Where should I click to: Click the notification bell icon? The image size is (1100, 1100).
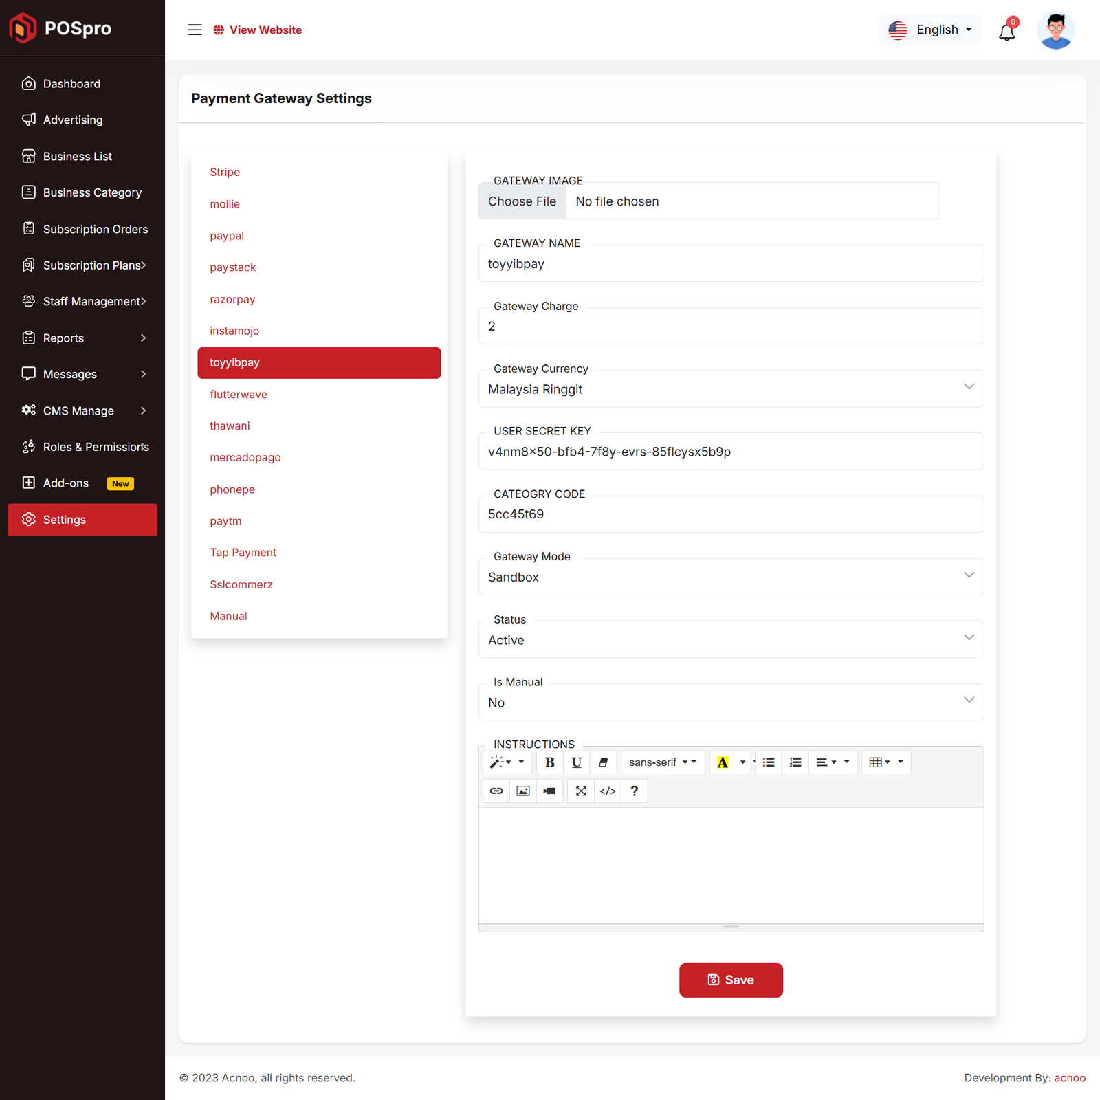(1006, 31)
